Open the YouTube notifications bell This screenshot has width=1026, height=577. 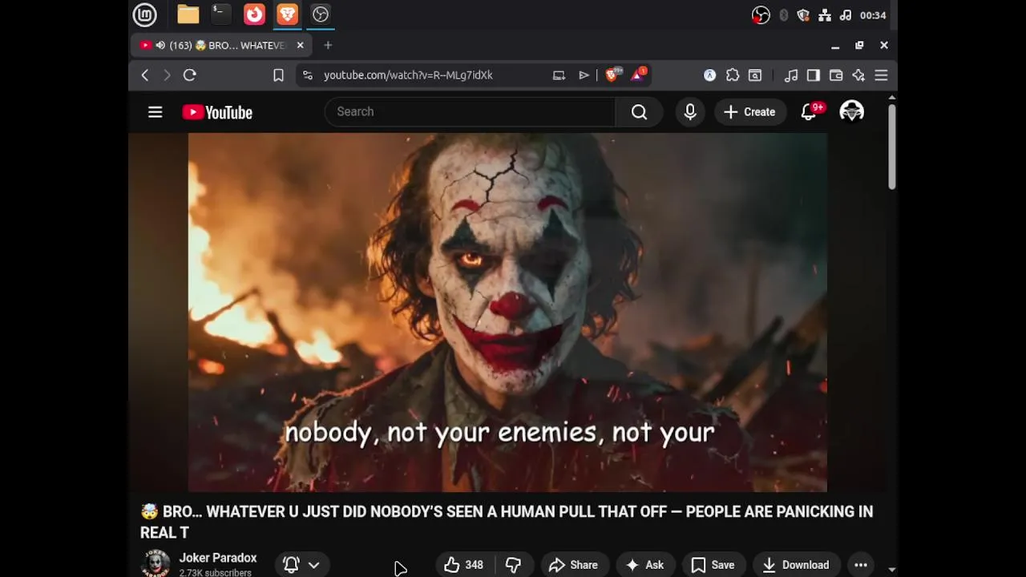pos(810,112)
